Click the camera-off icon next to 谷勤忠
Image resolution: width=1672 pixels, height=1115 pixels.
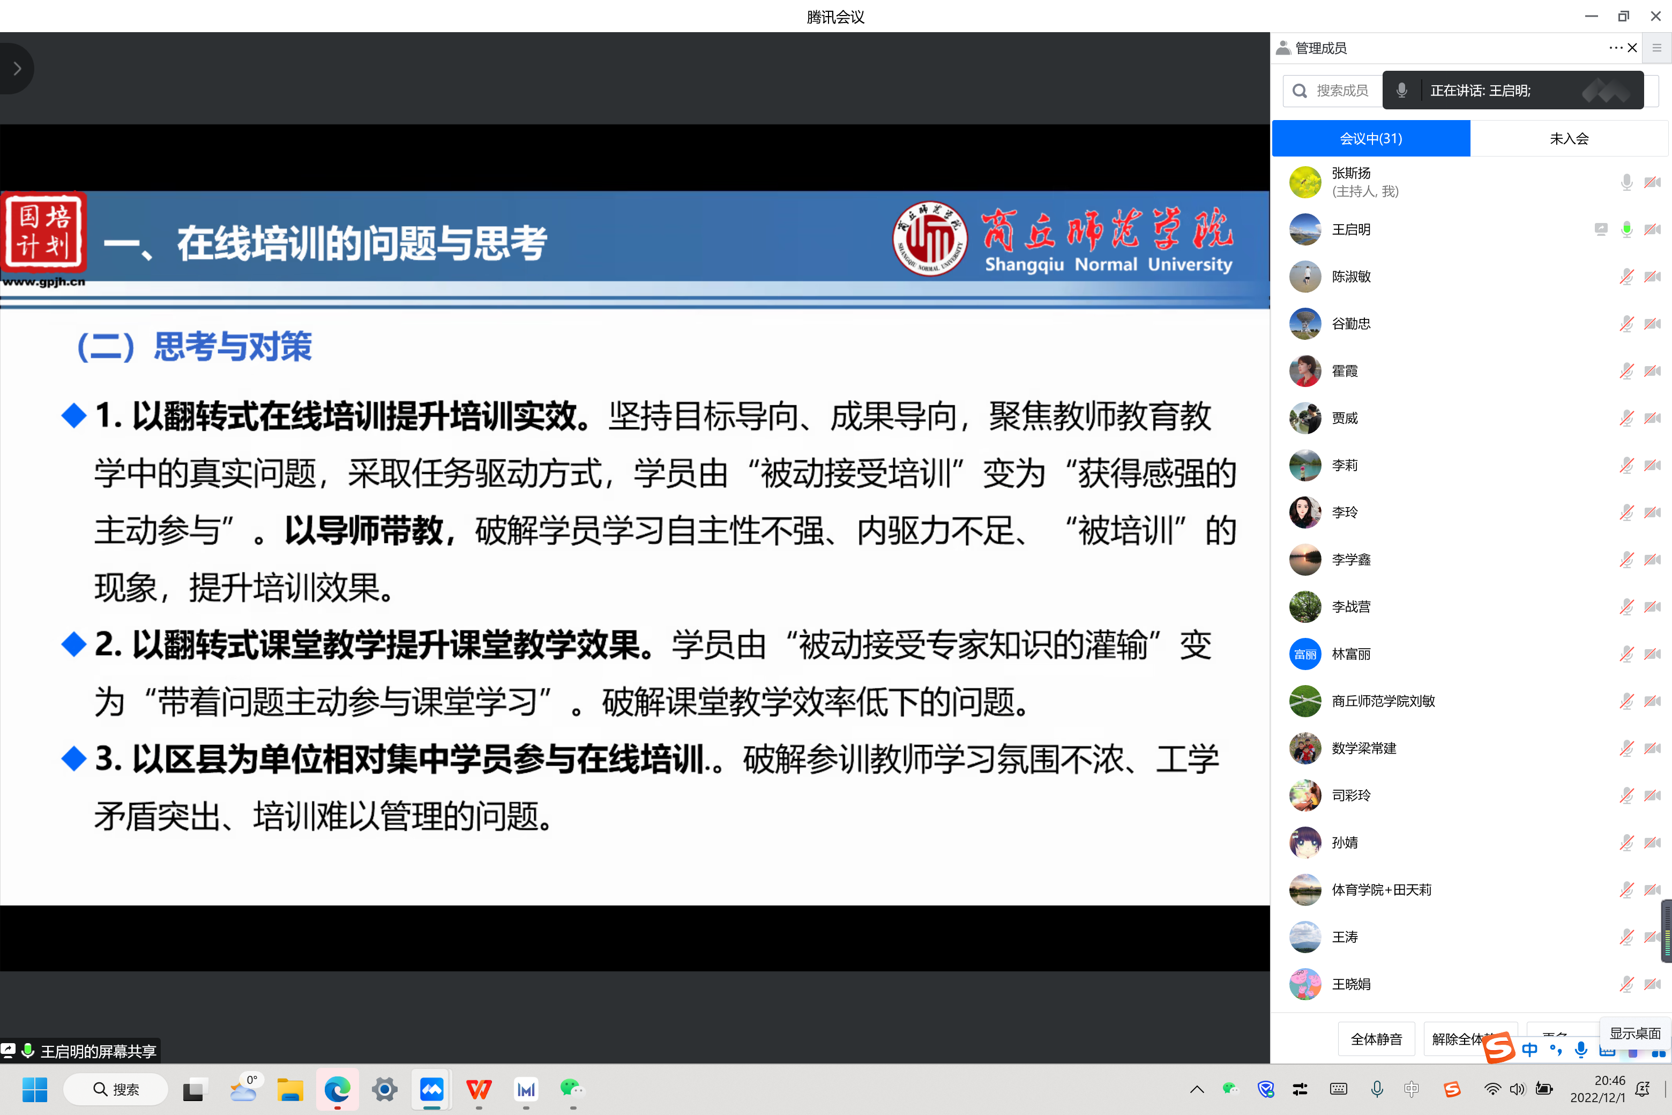[x=1652, y=324]
